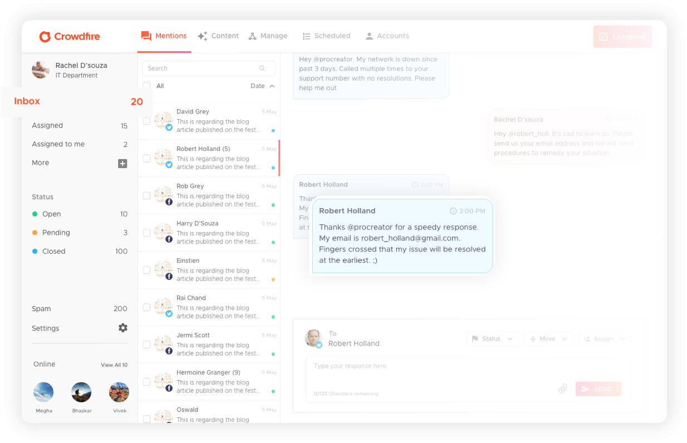Screen dimensions: 687x443
Task: Click the Twitter badge on David Grey
Action: tap(169, 127)
